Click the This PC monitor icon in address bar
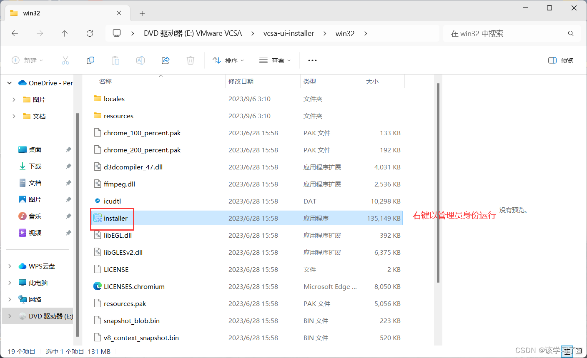Viewport: 587px width, 358px height. [x=117, y=33]
